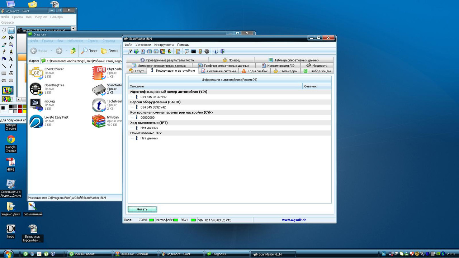The image size is (459, 258).
Task: Pick the red color in Paint palette
Action: (20, 111)
